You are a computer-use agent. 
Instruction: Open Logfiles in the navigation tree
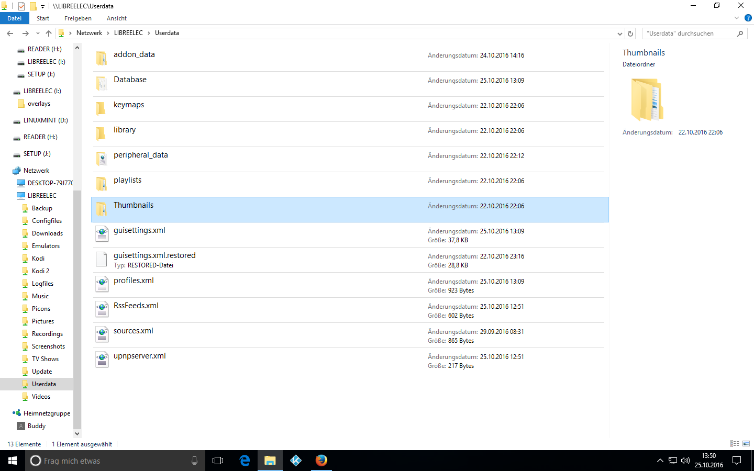coord(42,284)
